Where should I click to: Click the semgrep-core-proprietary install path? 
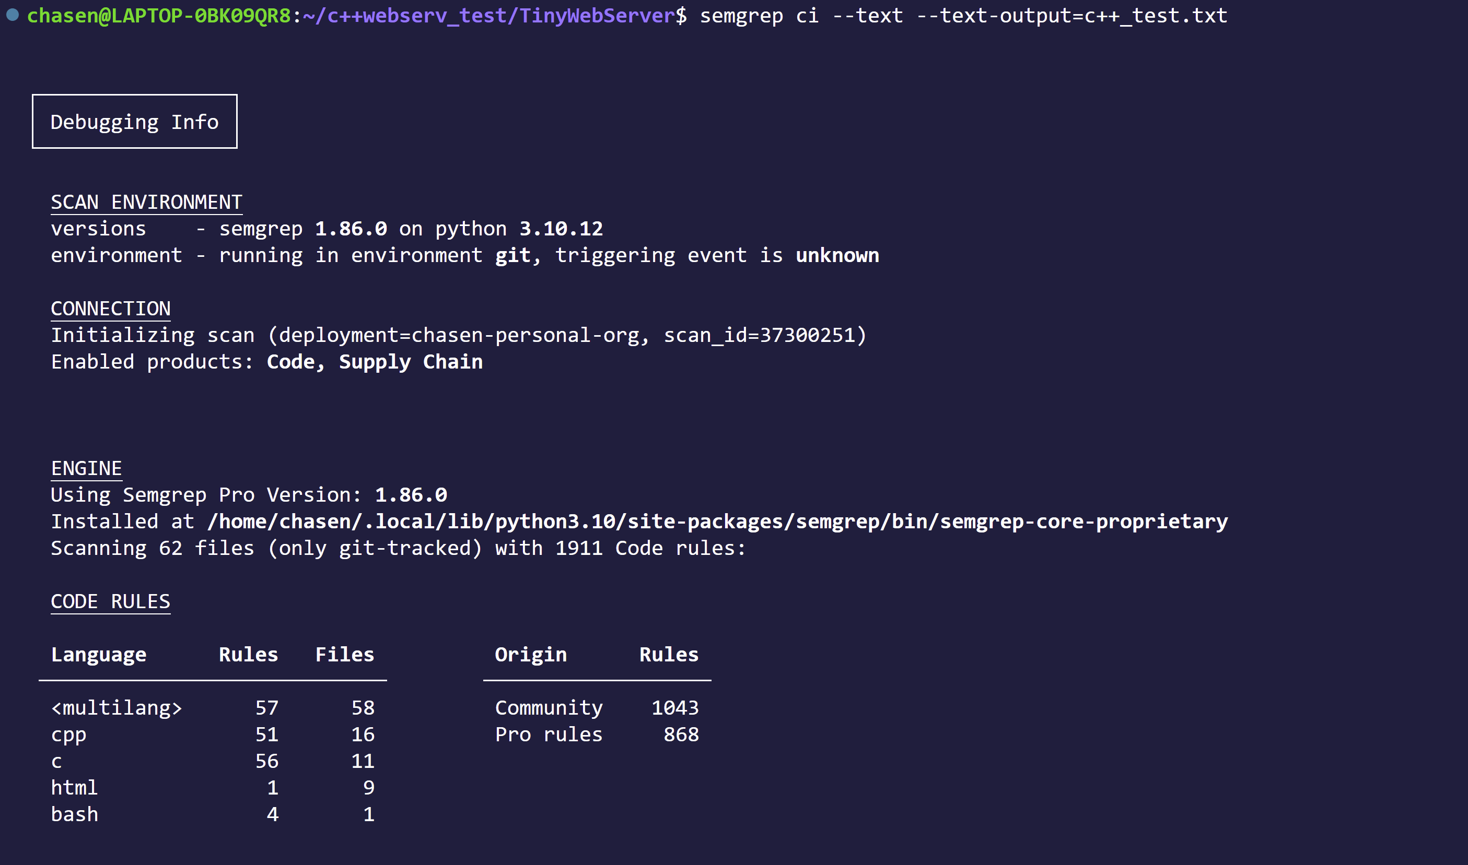click(717, 522)
